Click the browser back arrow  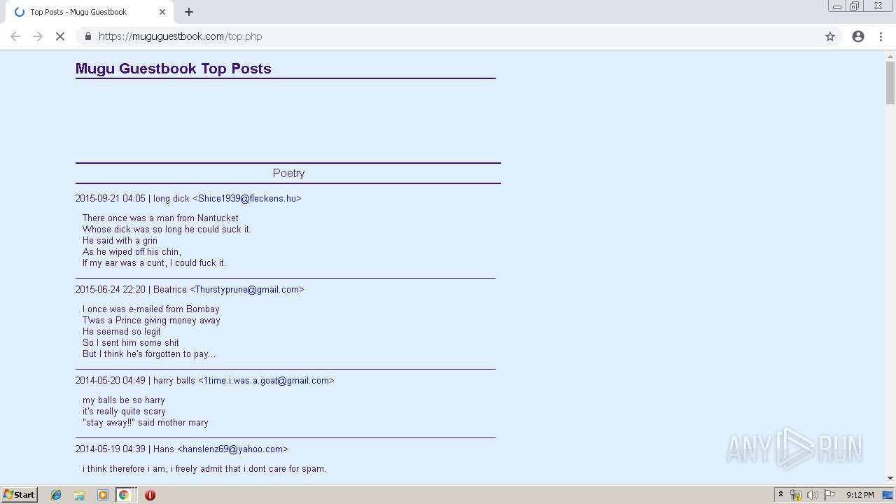(15, 36)
